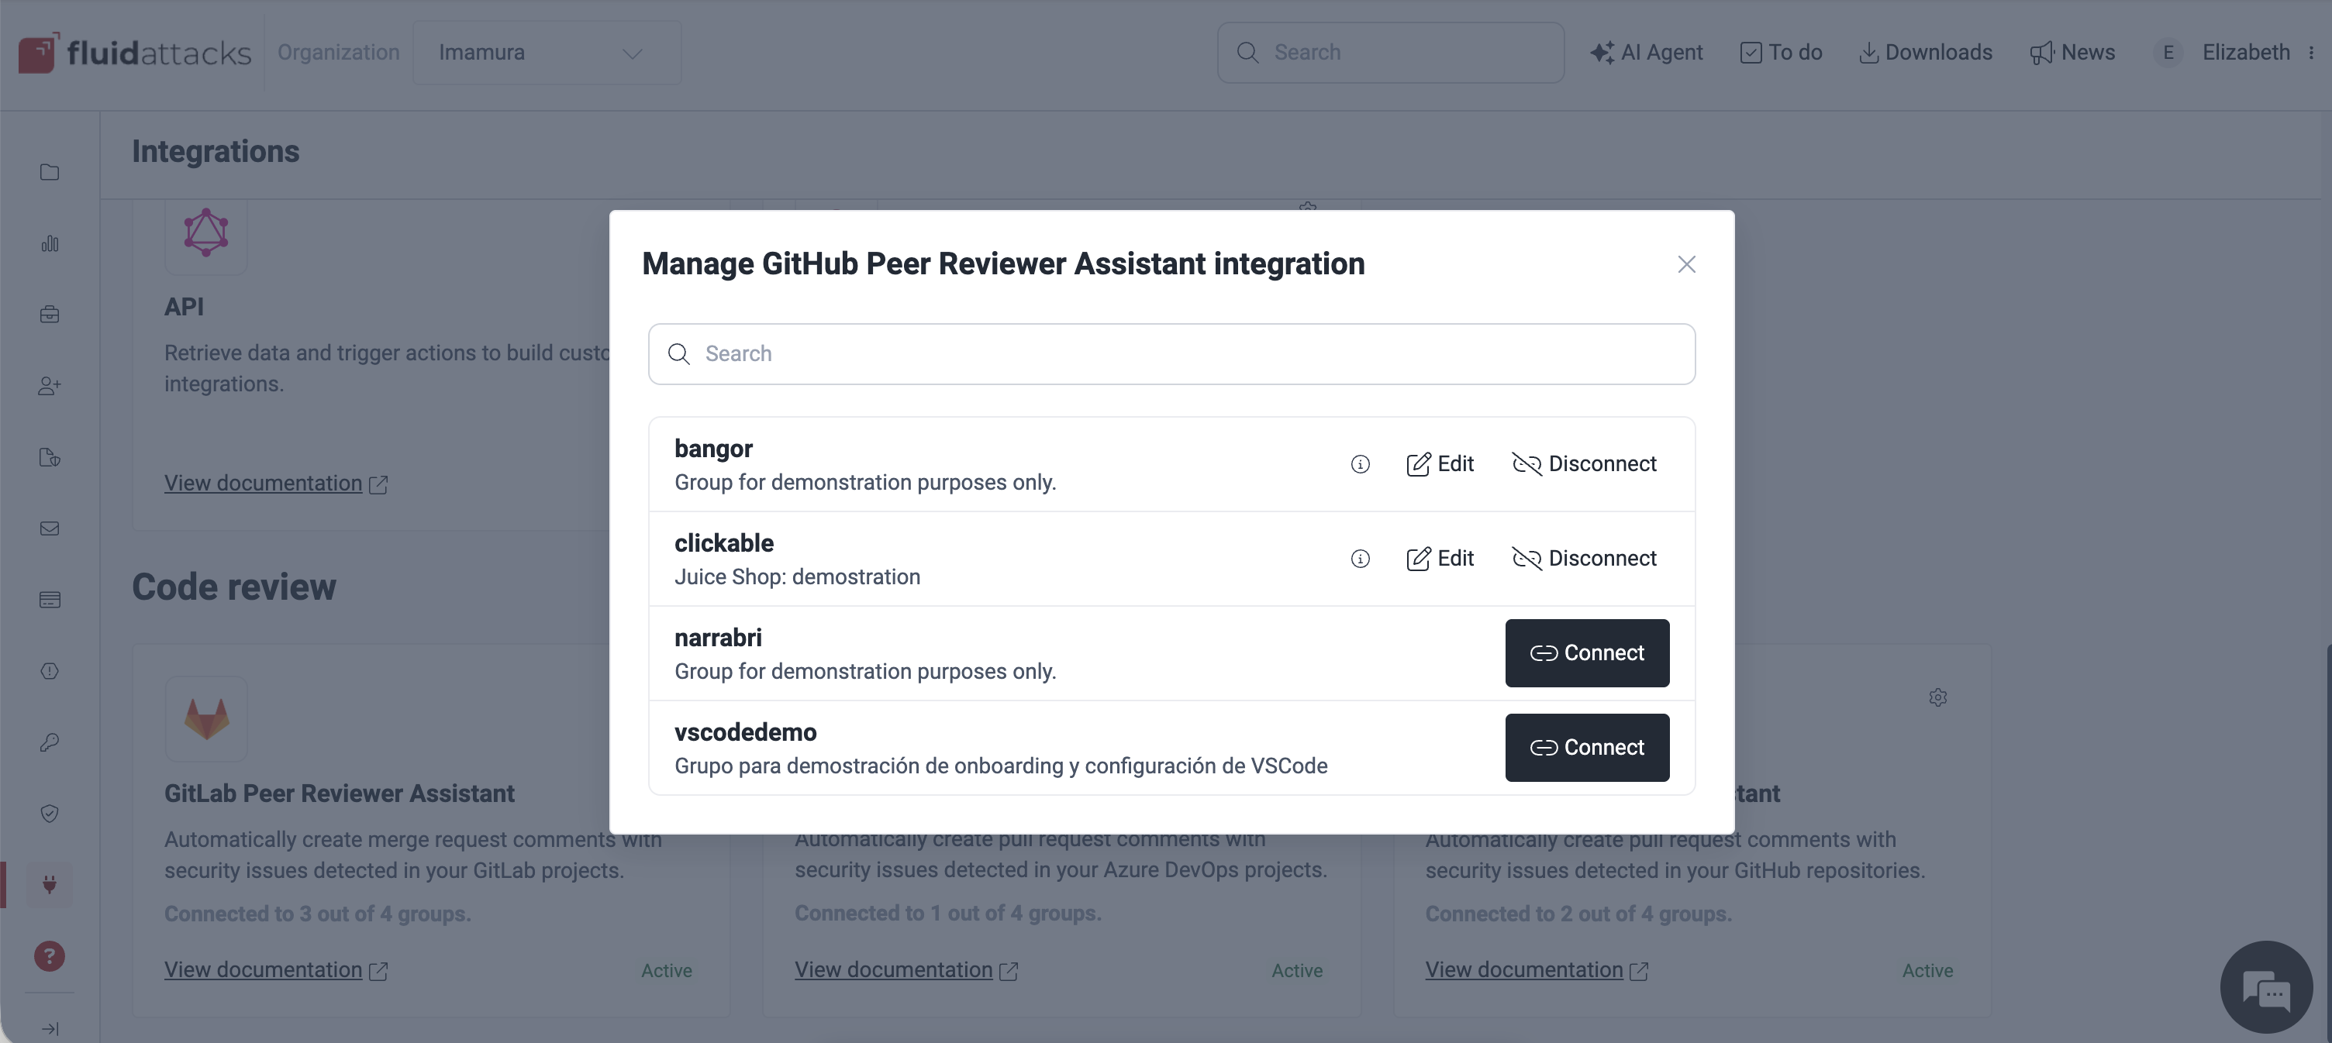Click the GitLab fox logo icon
The height and width of the screenshot is (1043, 2332).
tap(206, 719)
